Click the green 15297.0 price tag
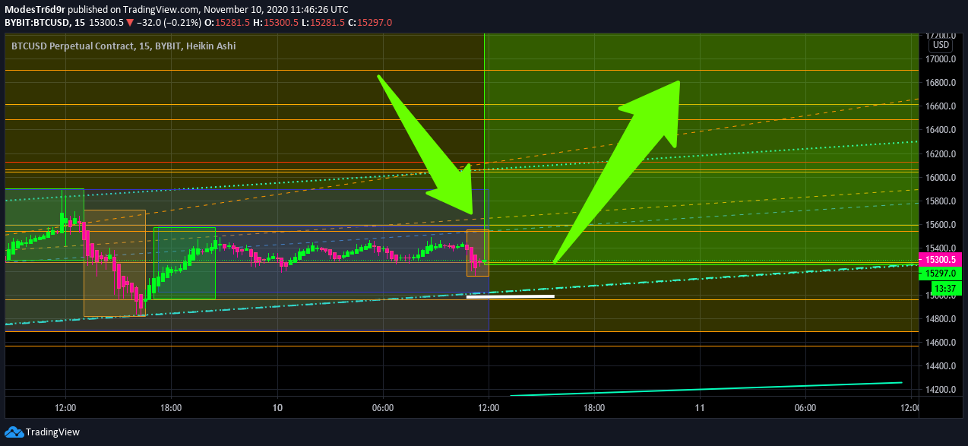 (x=941, y=273)
